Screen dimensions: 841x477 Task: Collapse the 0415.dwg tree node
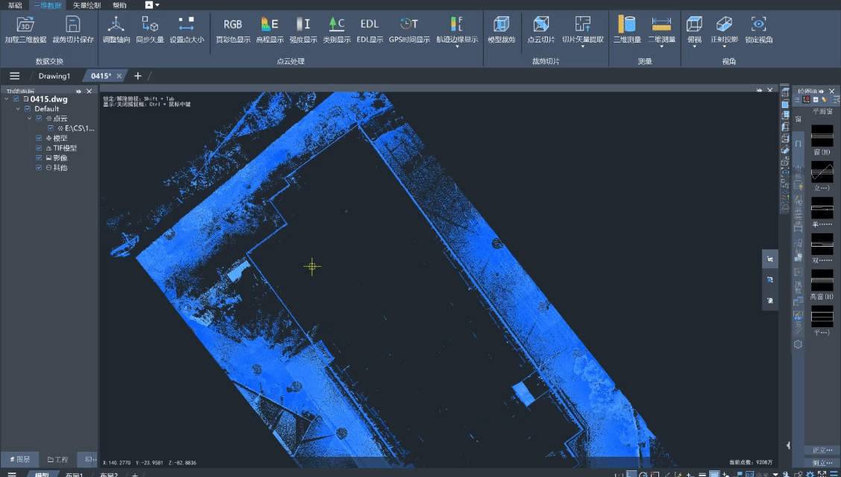click(x=7, y=99)
